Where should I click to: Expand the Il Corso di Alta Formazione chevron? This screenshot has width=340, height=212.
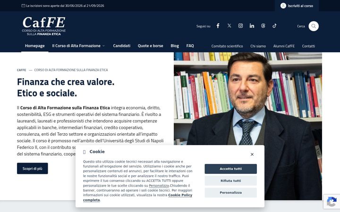tap(103, 46)
